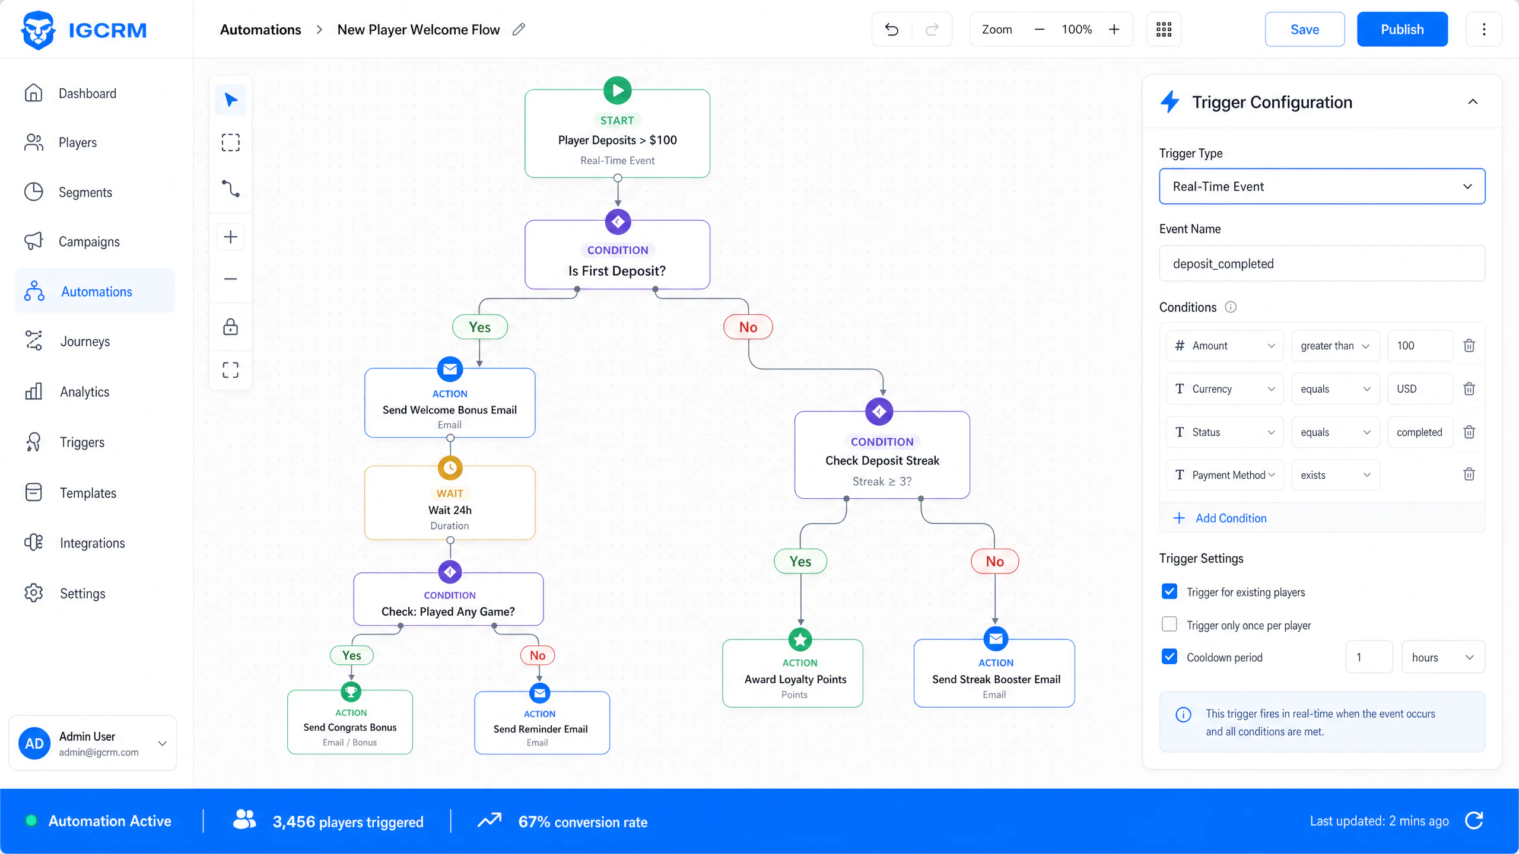Viewport: 1519px width, 854px height.
Task: Refresh the status bar data
Action: coord(1474,821)
